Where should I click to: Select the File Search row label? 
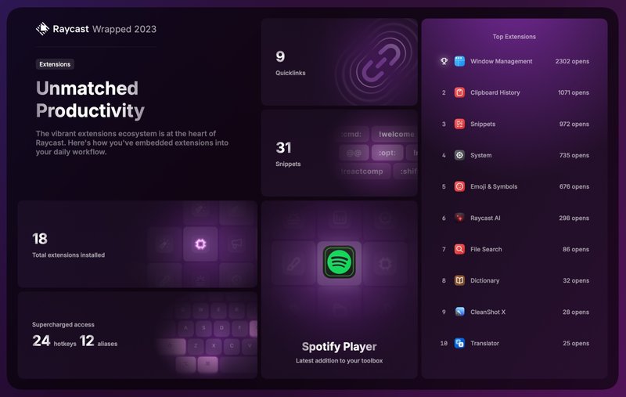(486, 249)
